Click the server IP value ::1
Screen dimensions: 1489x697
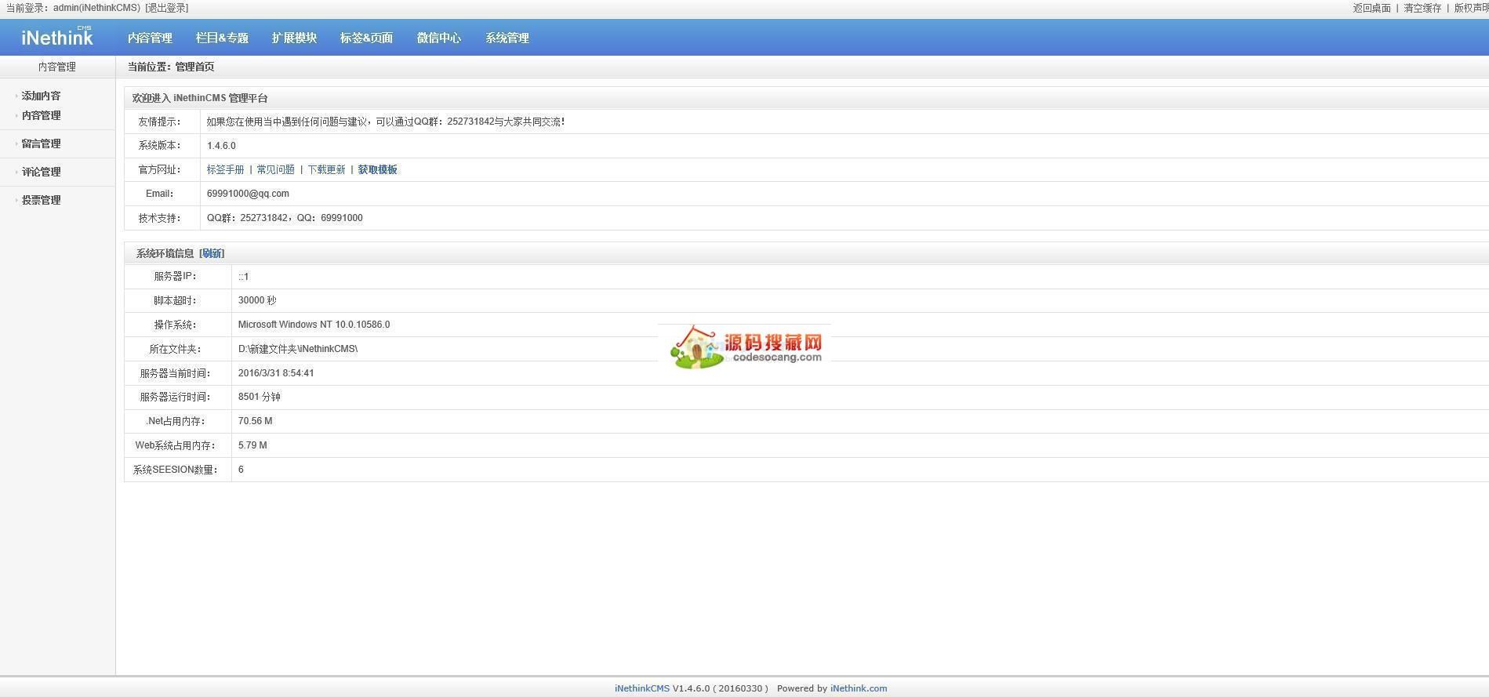point(243,277)
